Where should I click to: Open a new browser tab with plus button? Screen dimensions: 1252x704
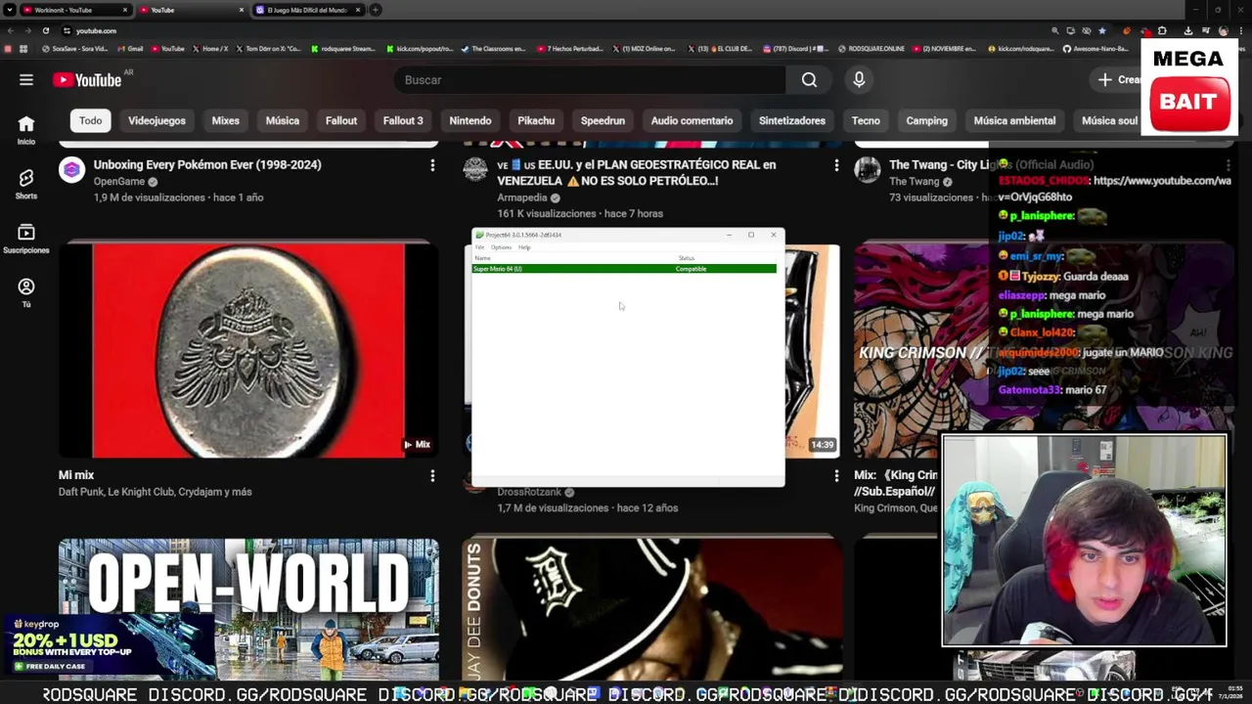coord(375,10)
